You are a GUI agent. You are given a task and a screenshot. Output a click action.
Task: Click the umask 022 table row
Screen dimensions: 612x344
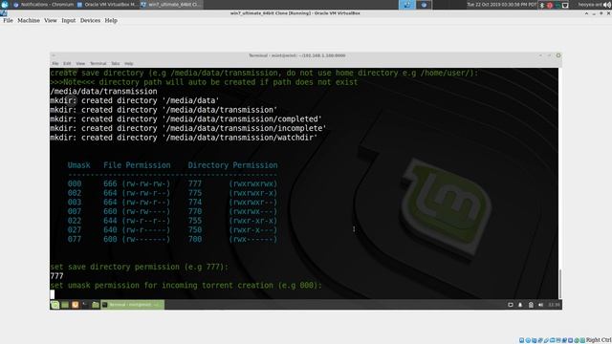click(x=172, y=221)
